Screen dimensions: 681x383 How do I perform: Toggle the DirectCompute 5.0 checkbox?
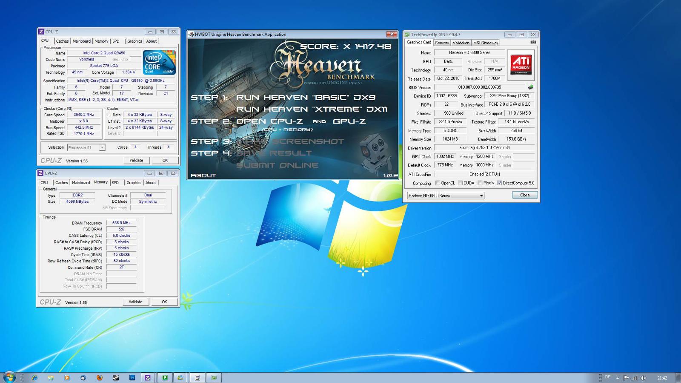[x=499, y=183]
